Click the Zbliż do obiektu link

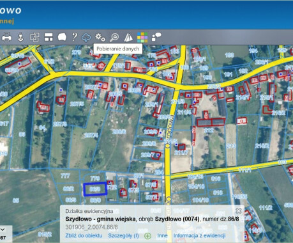click(x=84, y=235)
